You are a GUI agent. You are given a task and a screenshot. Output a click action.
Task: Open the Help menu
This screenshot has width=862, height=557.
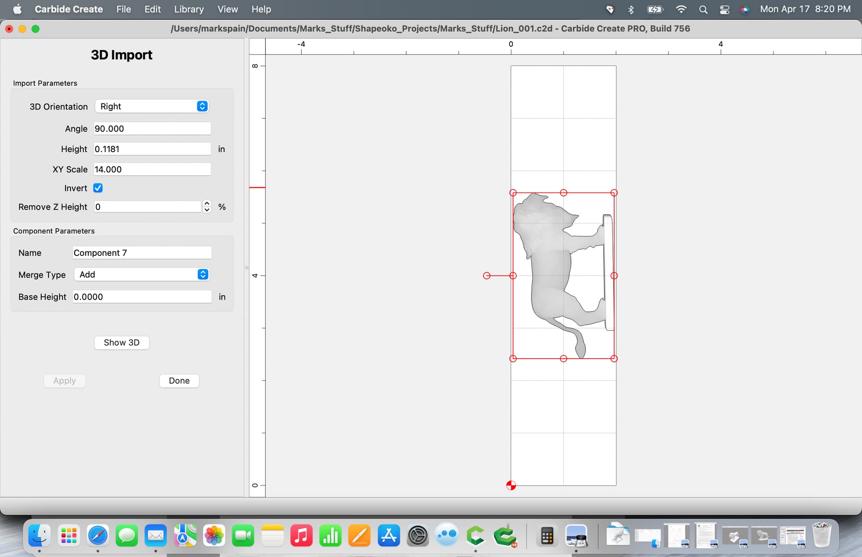point(261,9)
